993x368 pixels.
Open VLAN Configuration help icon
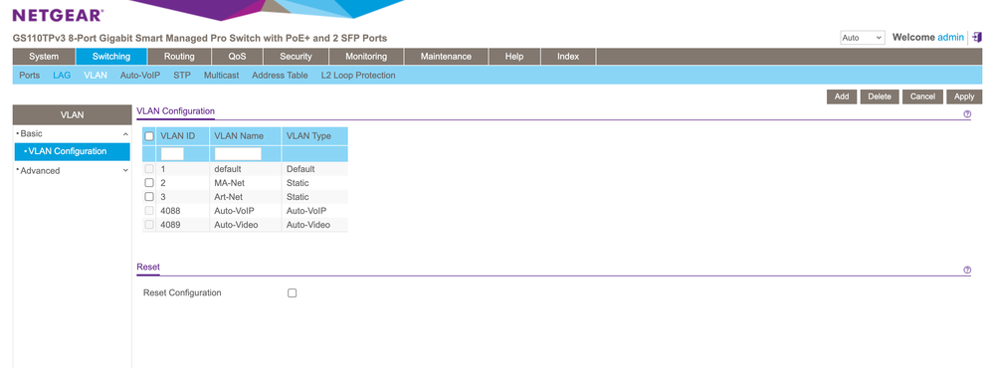(967, 114)
